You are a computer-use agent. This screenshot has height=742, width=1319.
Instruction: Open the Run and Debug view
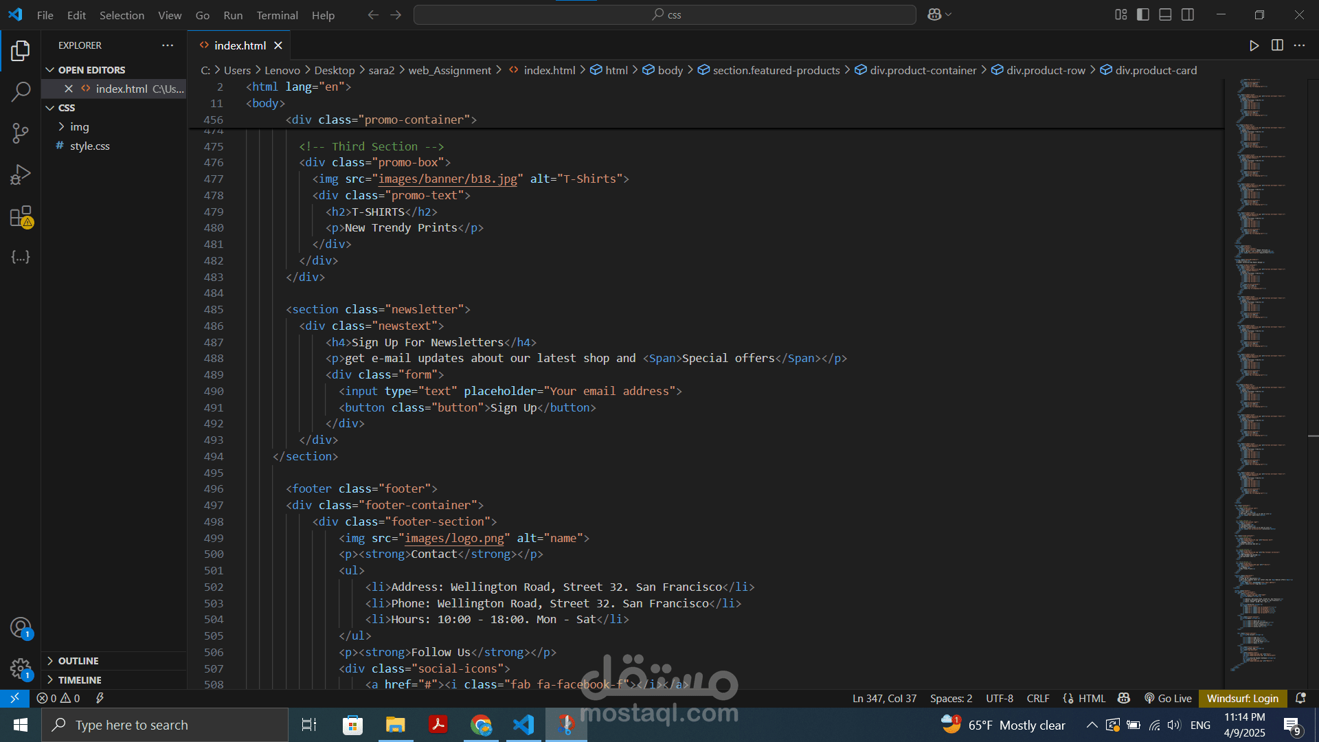click(21, 175)
